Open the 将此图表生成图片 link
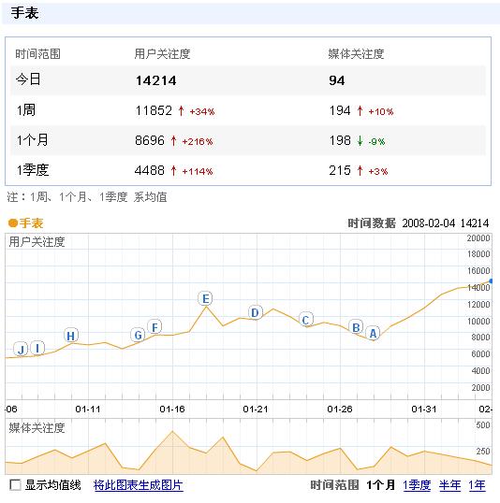Screen dimensions: 500x503 (x=139, y=485)
